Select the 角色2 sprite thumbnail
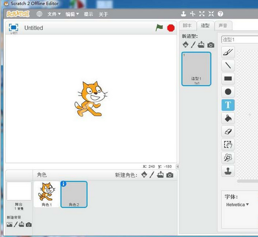 coord(74,195)
